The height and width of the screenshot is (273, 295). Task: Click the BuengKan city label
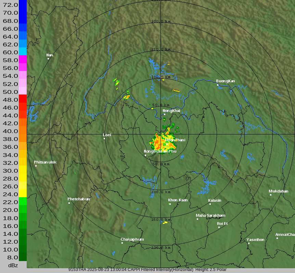coord(225,81)
